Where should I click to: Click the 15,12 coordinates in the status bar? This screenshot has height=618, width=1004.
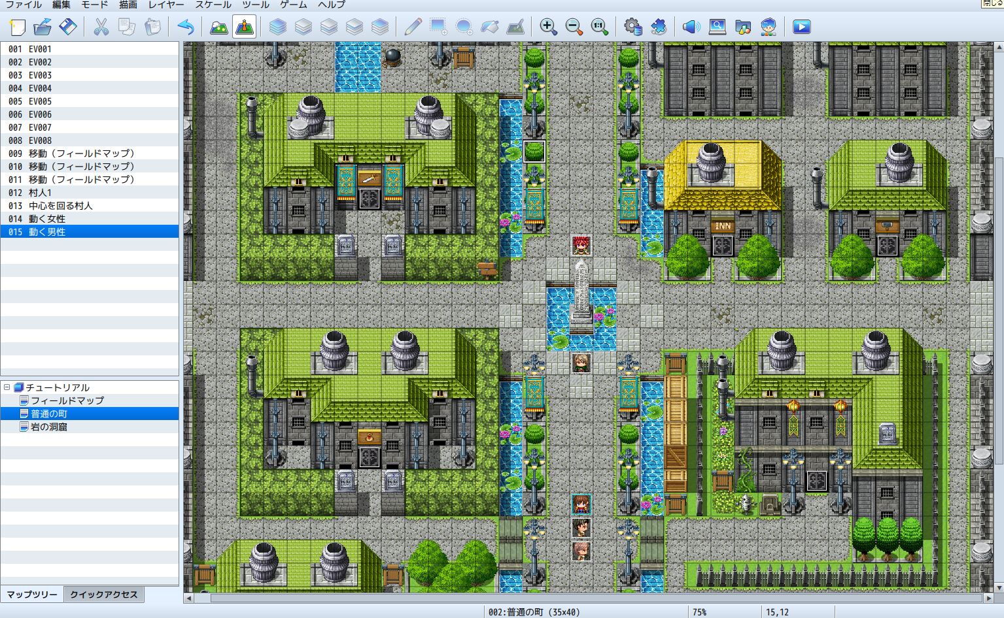click(x=777, y=612)
